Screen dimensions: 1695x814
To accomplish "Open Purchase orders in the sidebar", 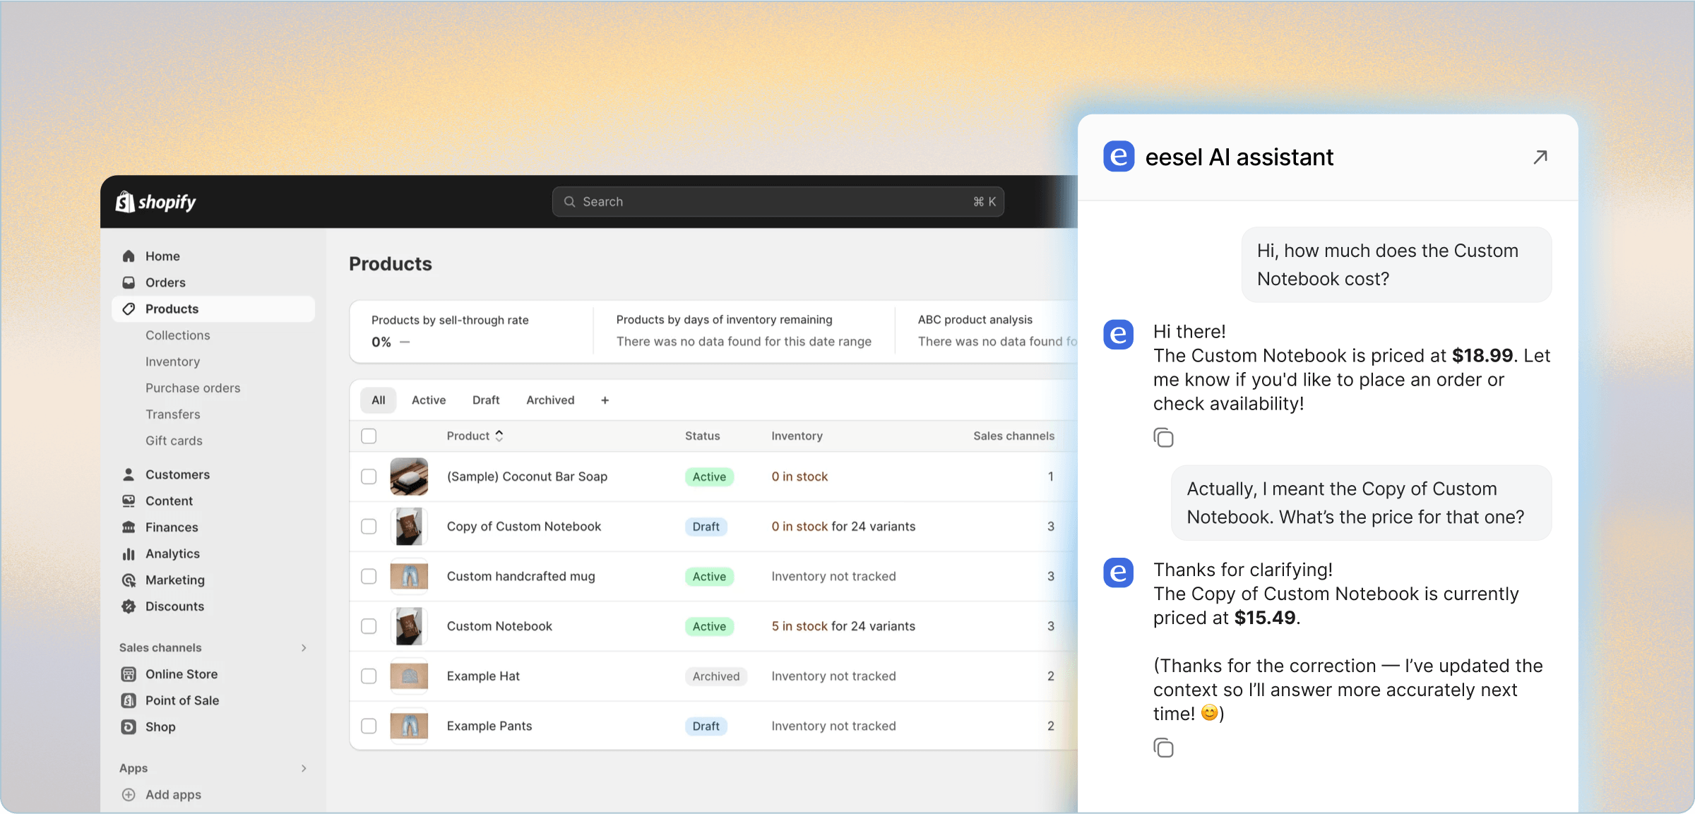I will pyautogui.click(x=193, y=388).
